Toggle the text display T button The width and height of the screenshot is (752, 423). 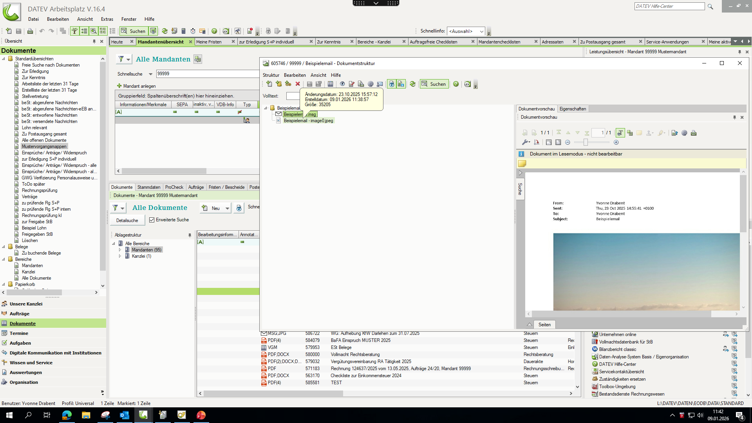(620, 133)
